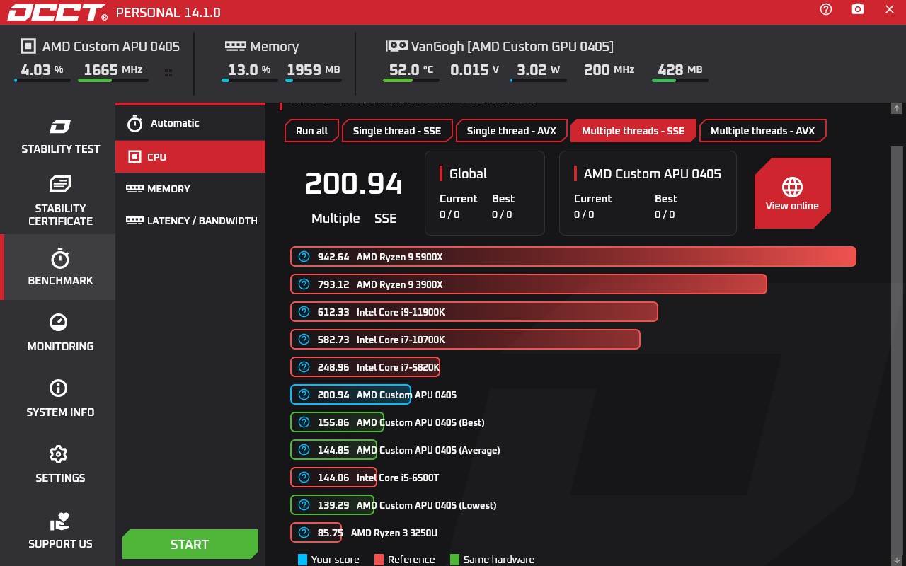Select the Automatic benchmark stopwatch entry
This screenshot has width=906, height=566.
[190, 123]
